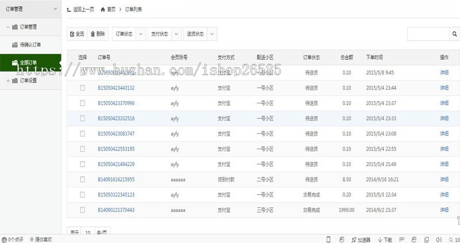Viewport: 460px width, 243px height.
Task: Select 全部订单 in the sidebar
Action: pyautogui.click(x=28, y=63)
